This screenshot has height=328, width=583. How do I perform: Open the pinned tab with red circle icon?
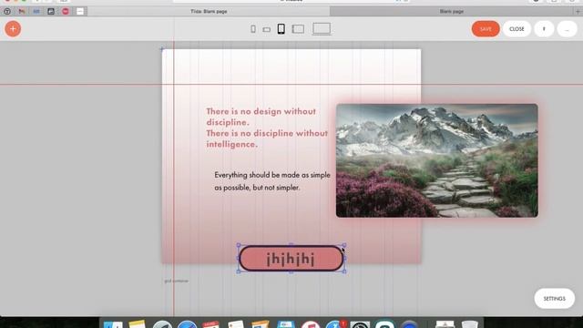click(66, 11)
